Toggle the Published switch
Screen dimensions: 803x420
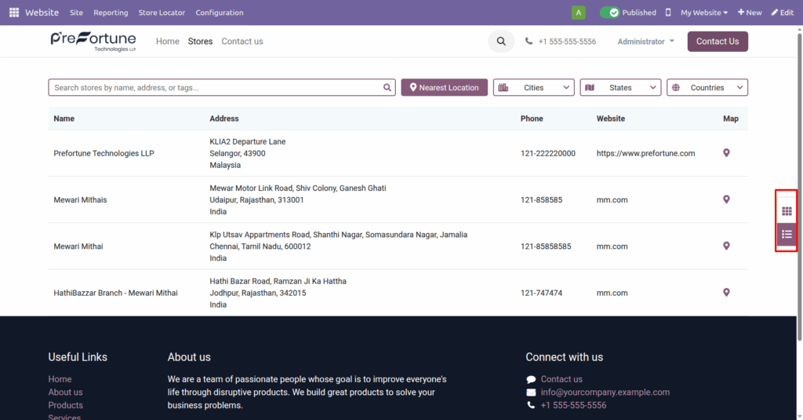coord(609,13)
